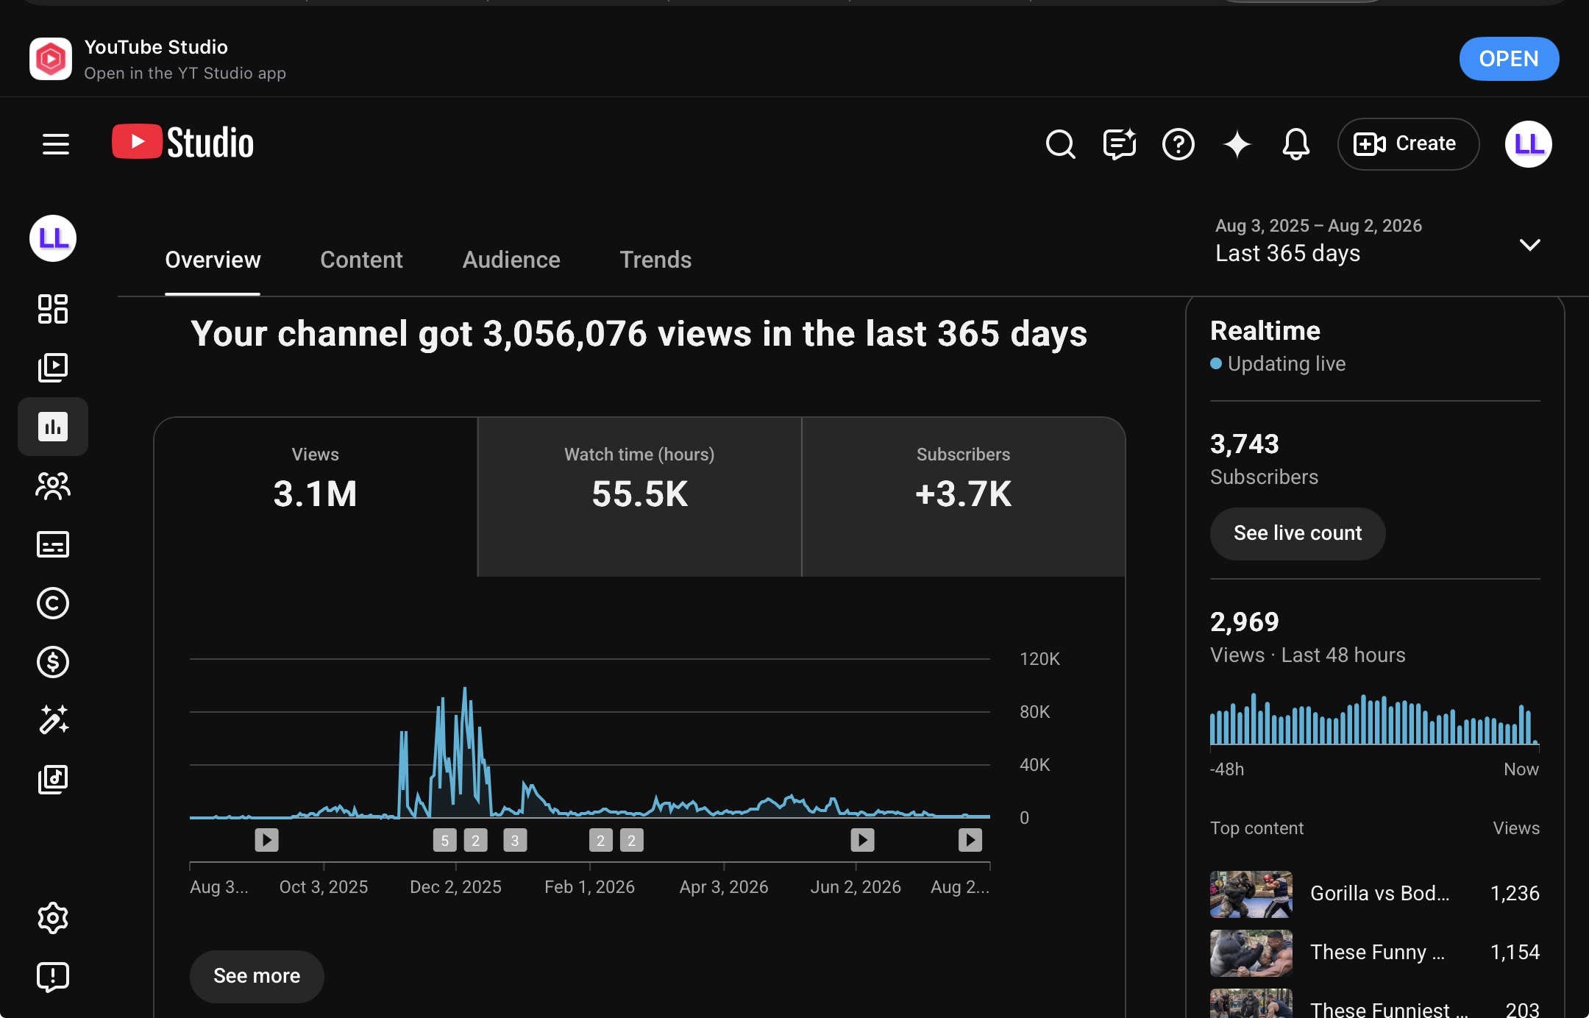Open Settings gear in sidebar
Screen dimensions: 1589x1018
click(x=53, y=918)
